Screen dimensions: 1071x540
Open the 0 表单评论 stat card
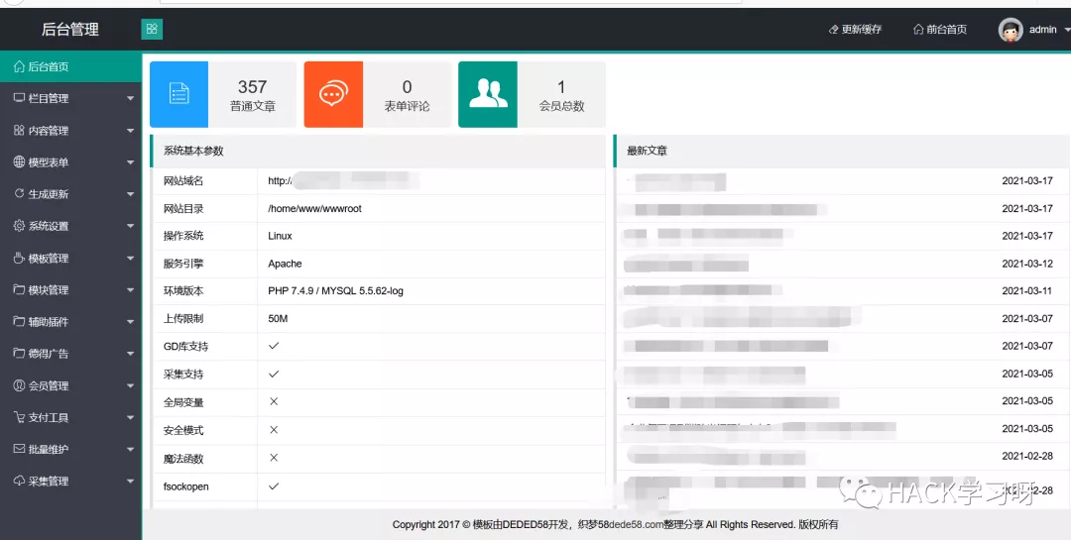point(378,94)
